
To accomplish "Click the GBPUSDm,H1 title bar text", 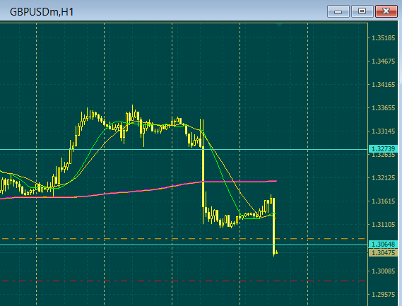I will click(x=42, y=12).
